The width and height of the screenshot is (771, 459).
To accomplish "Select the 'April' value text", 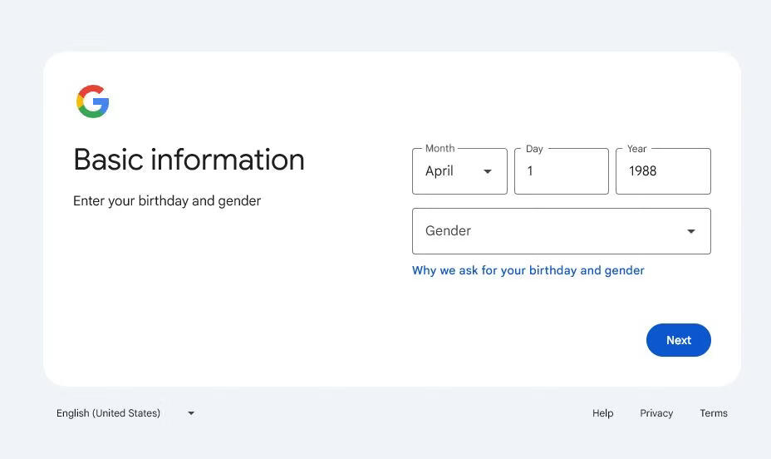I will 440,171.
